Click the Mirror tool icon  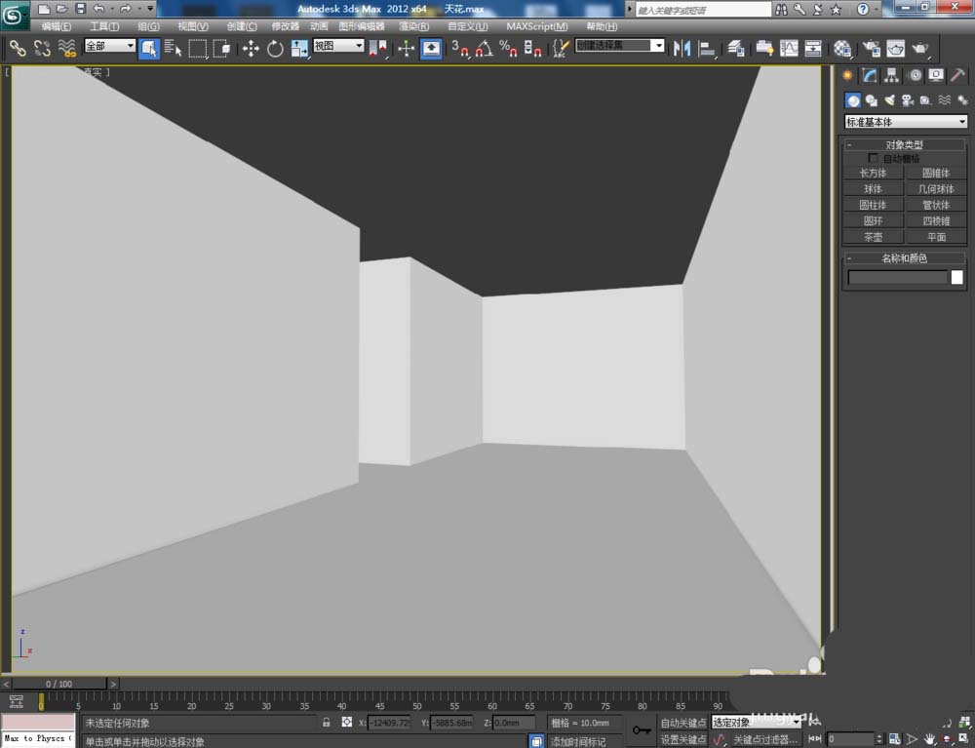[x=682, y=48]
